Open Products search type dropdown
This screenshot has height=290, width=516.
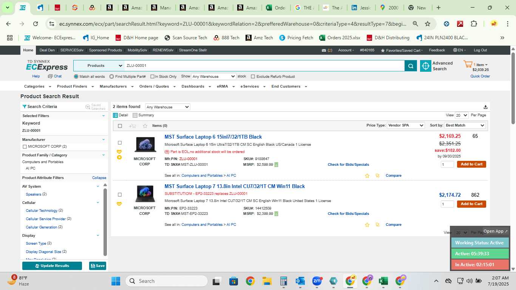(99, 66)
